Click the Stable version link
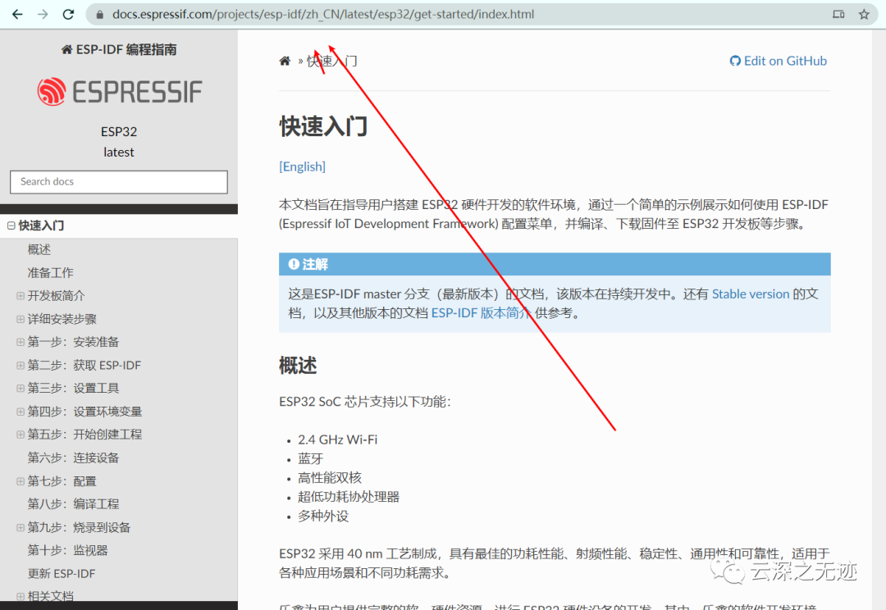886x610 pixels. 751,294
